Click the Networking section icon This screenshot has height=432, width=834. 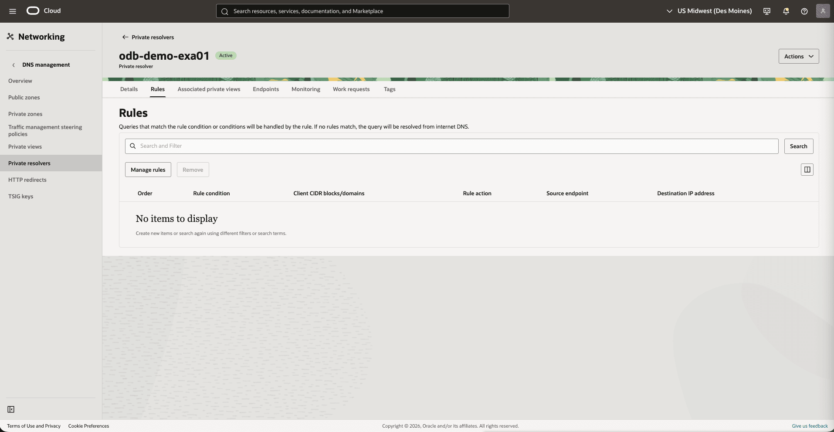point(10,37)
